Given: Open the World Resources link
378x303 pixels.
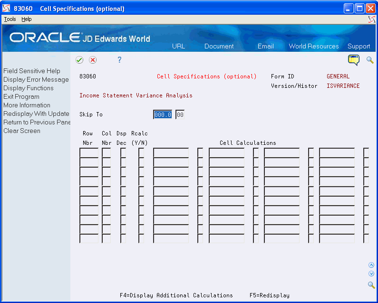Looking at the screenshot, I should click(x=314, y=46).
